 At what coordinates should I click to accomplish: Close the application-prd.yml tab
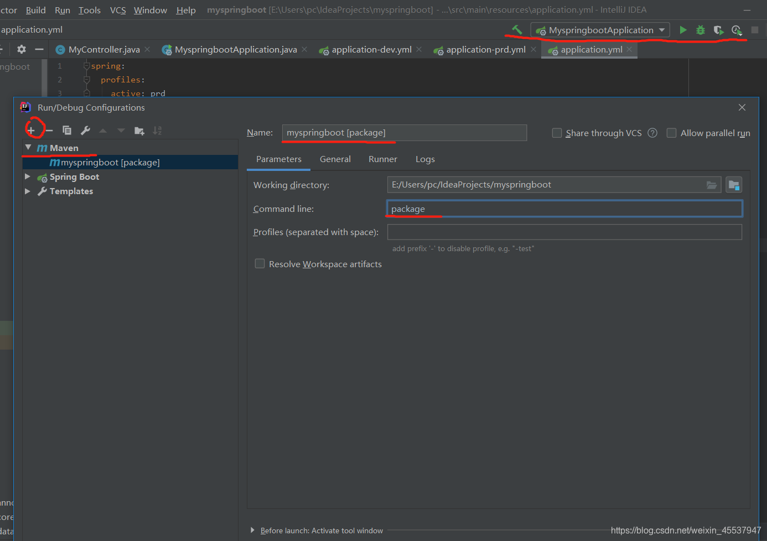pyautogui.click(x=533, y=49)
